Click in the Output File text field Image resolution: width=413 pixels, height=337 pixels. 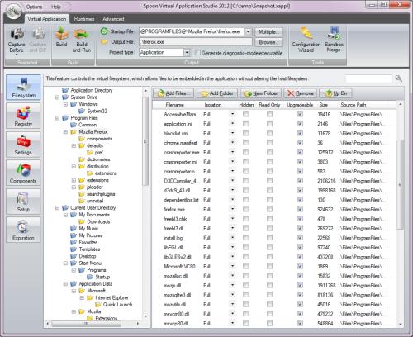coord(196,42)
